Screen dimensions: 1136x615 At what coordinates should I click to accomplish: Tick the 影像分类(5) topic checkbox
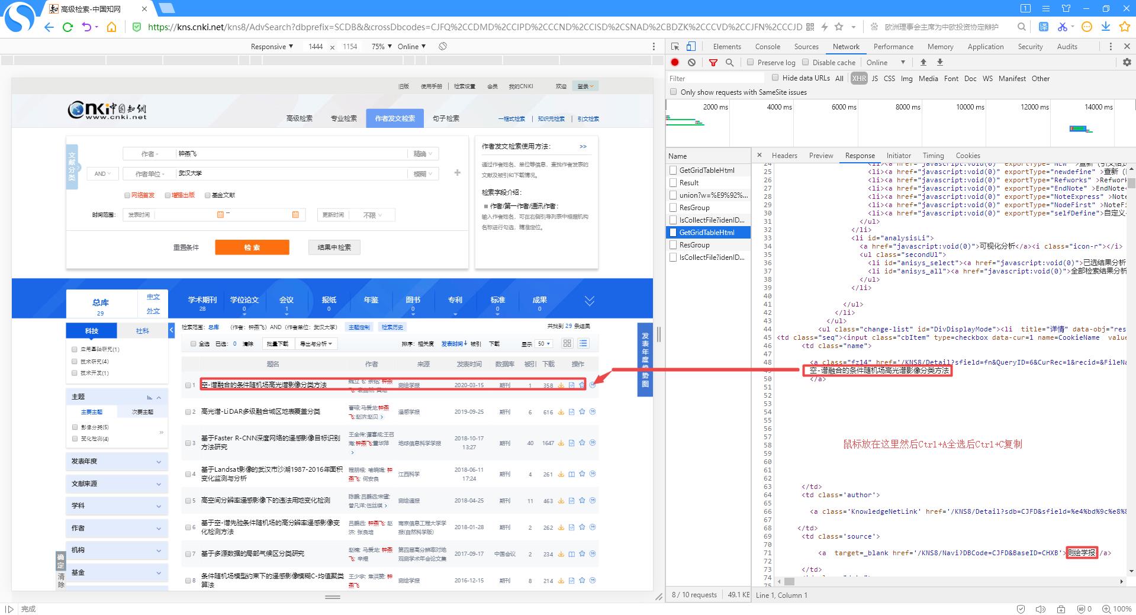point(75,427)
